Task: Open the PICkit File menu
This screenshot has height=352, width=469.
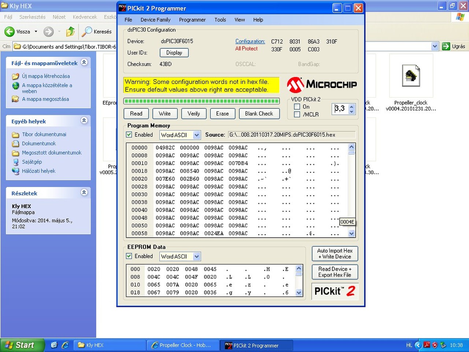Action: coord(128,20)
